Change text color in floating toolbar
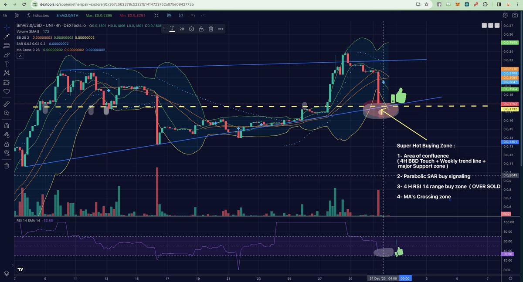Viewport: 523px width, 282px height. (172, 29)
